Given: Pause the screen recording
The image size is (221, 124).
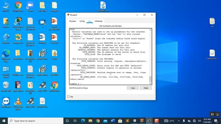Looking at the screenshot, I should [x=212, y=114].
